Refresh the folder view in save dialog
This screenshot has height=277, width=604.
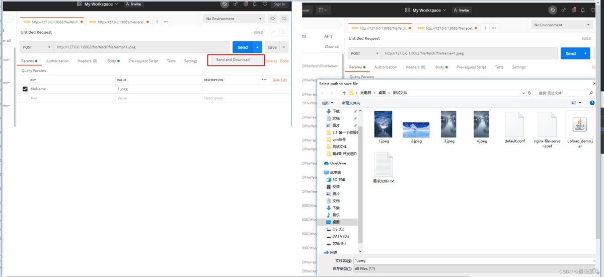tap(530, 93)
